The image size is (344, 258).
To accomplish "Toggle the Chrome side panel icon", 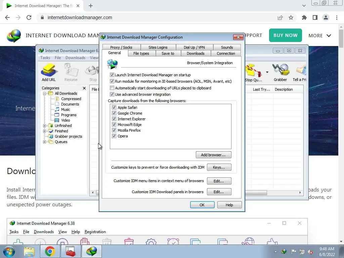I will [315, 17].
